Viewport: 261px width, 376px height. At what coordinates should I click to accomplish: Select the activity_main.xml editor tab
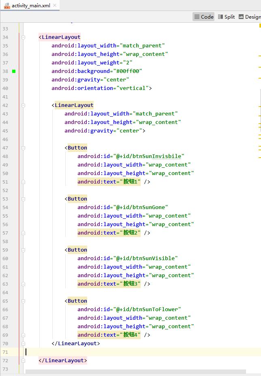(31, 5)
